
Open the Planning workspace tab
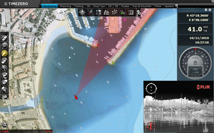click(x=66, y=6)
